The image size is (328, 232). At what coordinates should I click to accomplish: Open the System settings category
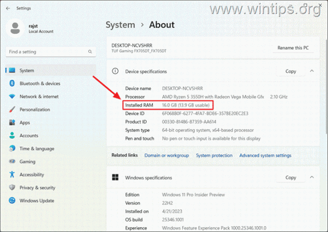[51, 70]
